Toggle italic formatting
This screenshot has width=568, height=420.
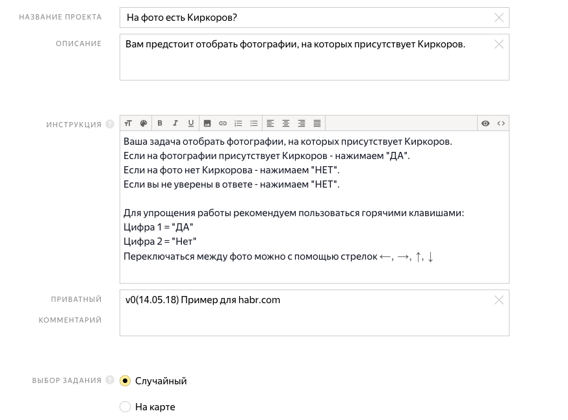coord(175,123)
